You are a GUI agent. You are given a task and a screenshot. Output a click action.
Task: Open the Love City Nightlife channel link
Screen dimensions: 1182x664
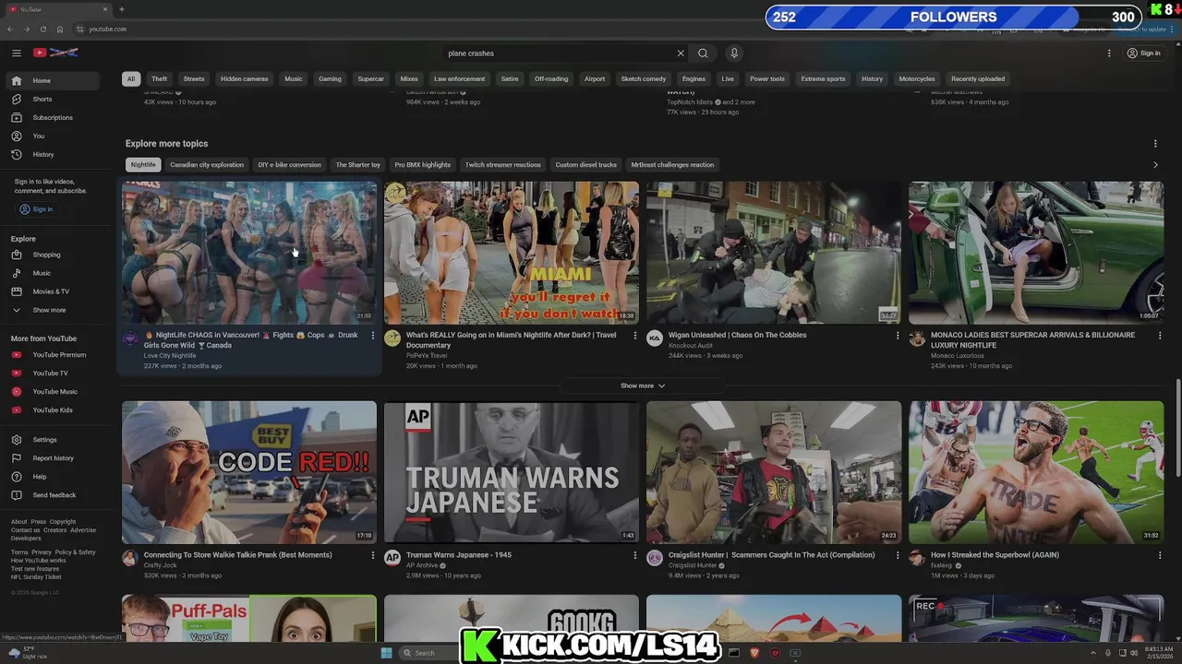click(170, 356)
